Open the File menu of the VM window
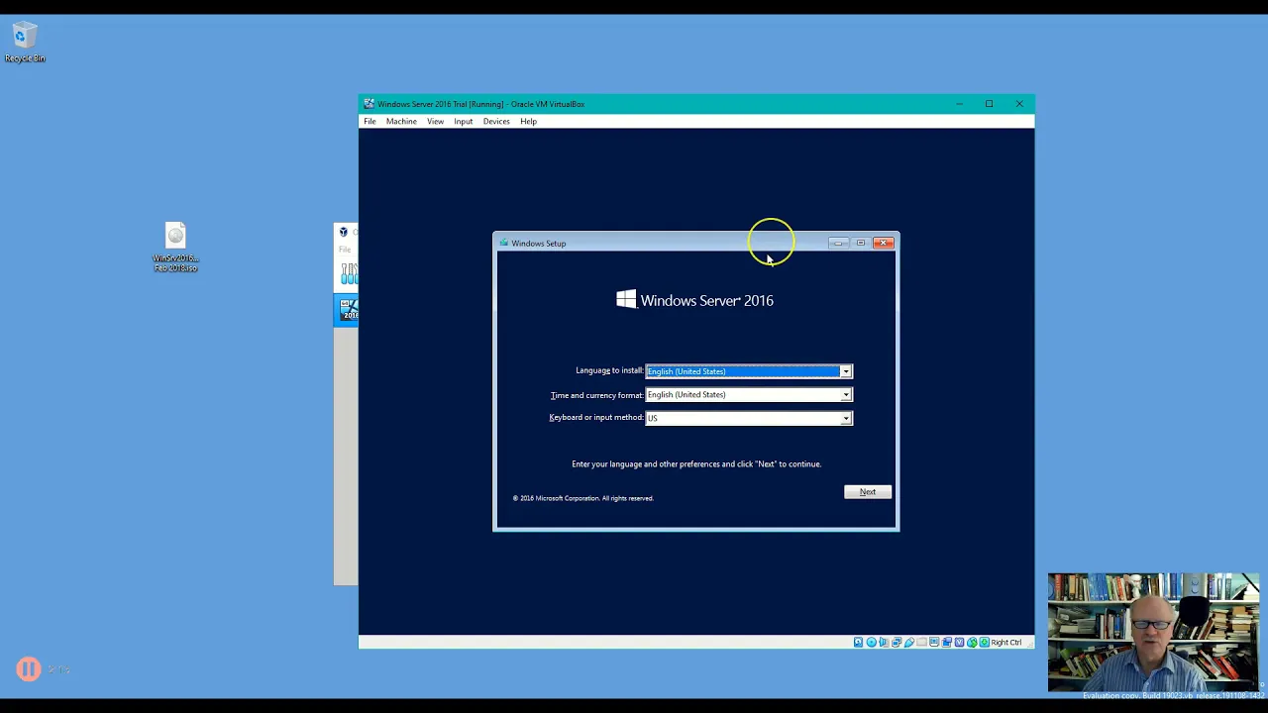1268x713 pixels. pyautogui.click(x=370, y=122)
